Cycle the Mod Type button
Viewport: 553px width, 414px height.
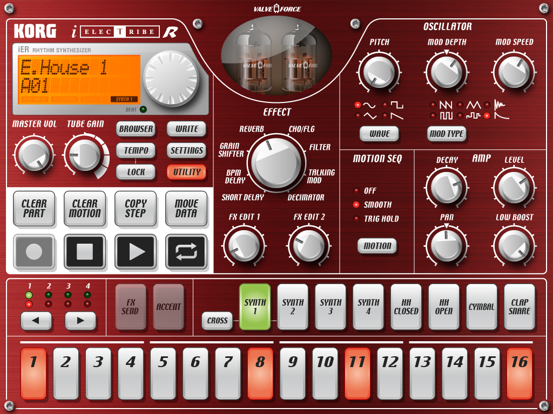[447, 134]
